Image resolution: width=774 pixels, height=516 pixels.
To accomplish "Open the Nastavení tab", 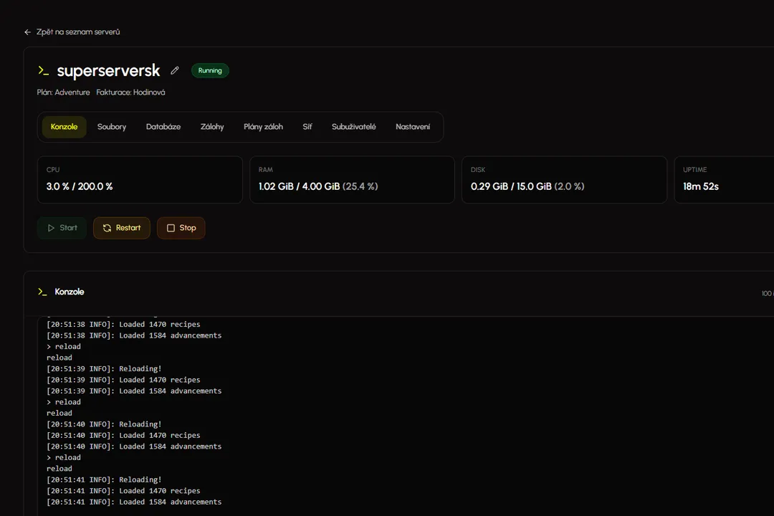I will pyautogui.click(x=413, y=127).
